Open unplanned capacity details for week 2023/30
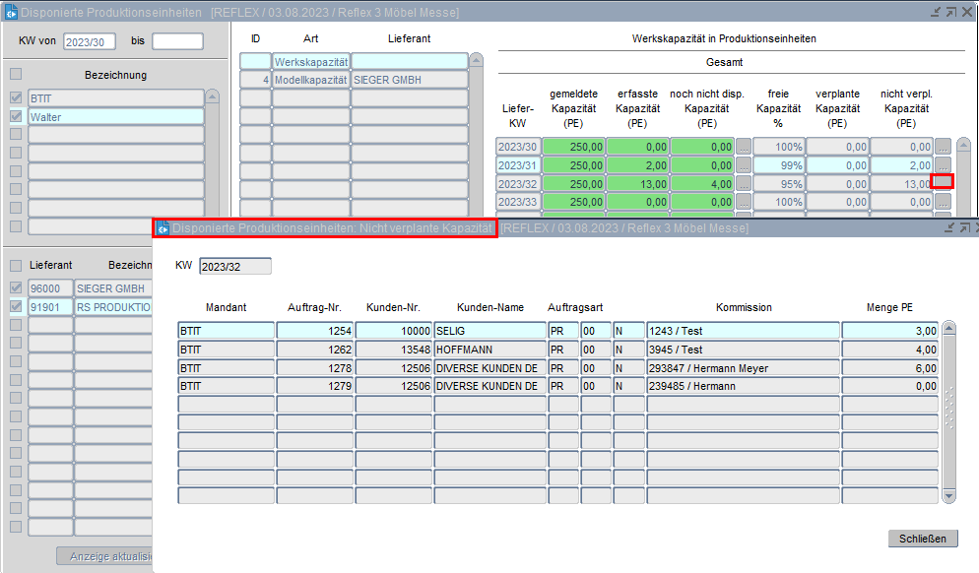 pyautogui.click(x=943, y=146)
